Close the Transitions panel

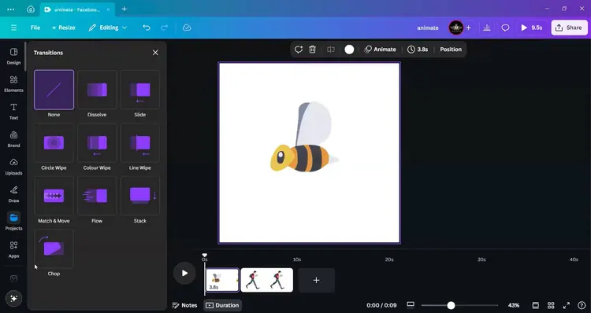point(155,53)
